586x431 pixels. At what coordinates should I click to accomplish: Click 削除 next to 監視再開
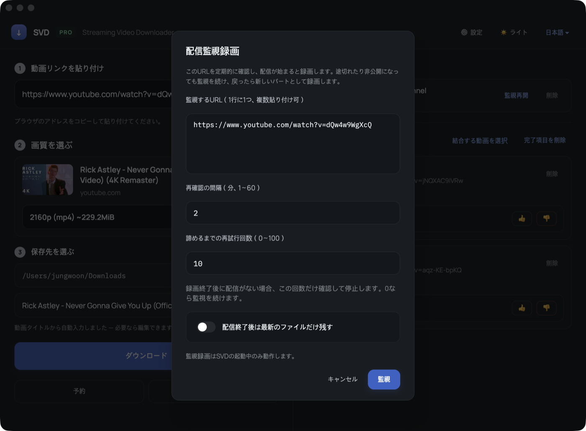[552, 95]
